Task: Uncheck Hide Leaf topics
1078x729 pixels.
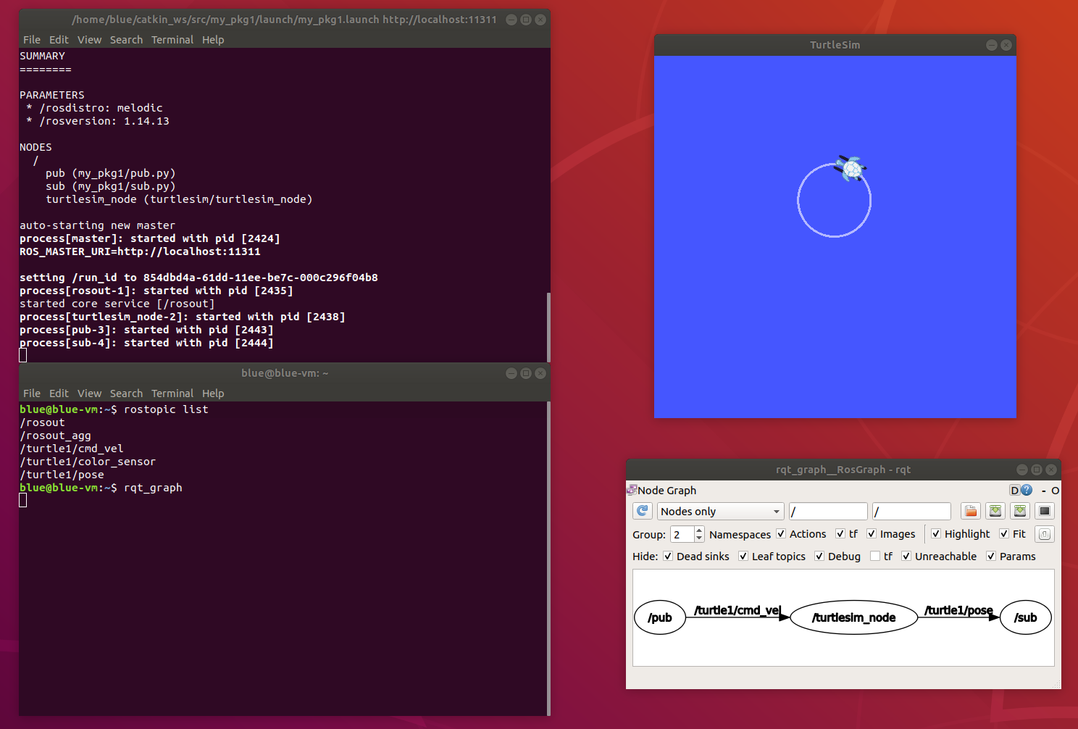Action: [x=743, y=556]
